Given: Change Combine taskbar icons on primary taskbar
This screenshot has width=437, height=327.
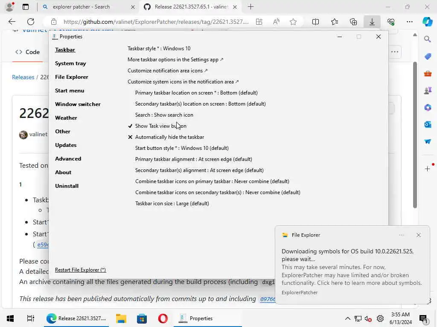Looking at the screenshot, I should pos(212,181).
